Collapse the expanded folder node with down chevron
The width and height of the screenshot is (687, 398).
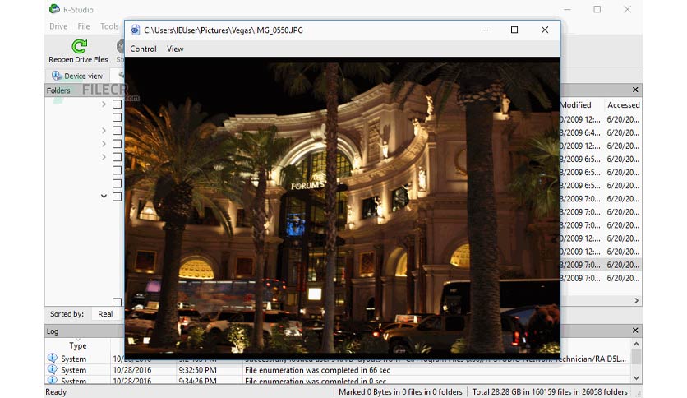[104, 196]
